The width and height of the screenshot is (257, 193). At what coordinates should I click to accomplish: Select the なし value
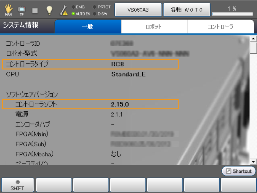point(116,154)
